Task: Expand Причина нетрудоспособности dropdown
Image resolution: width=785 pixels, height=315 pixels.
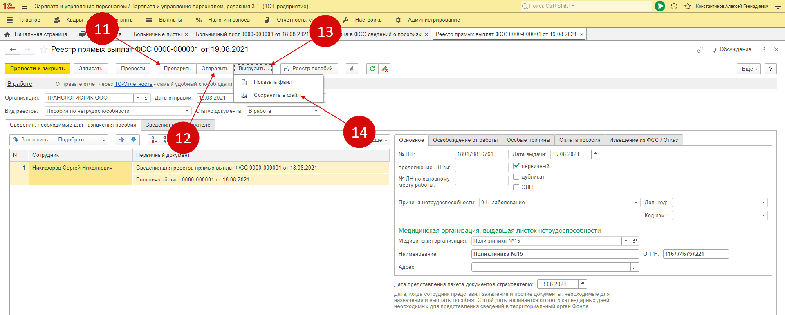Action: (x=636, y=203)
